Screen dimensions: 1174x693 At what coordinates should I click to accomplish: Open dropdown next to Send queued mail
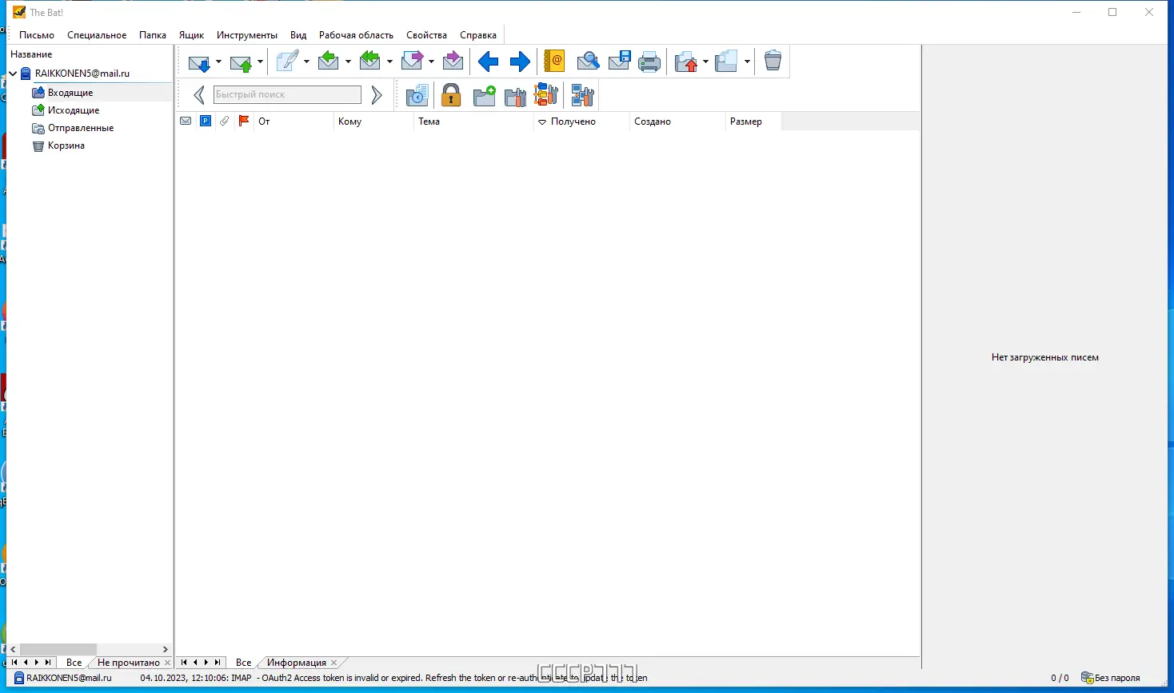260,62
